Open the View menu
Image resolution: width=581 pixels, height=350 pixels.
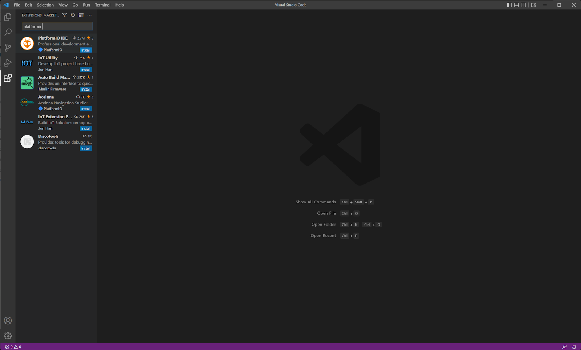click(x=63, y=5)
